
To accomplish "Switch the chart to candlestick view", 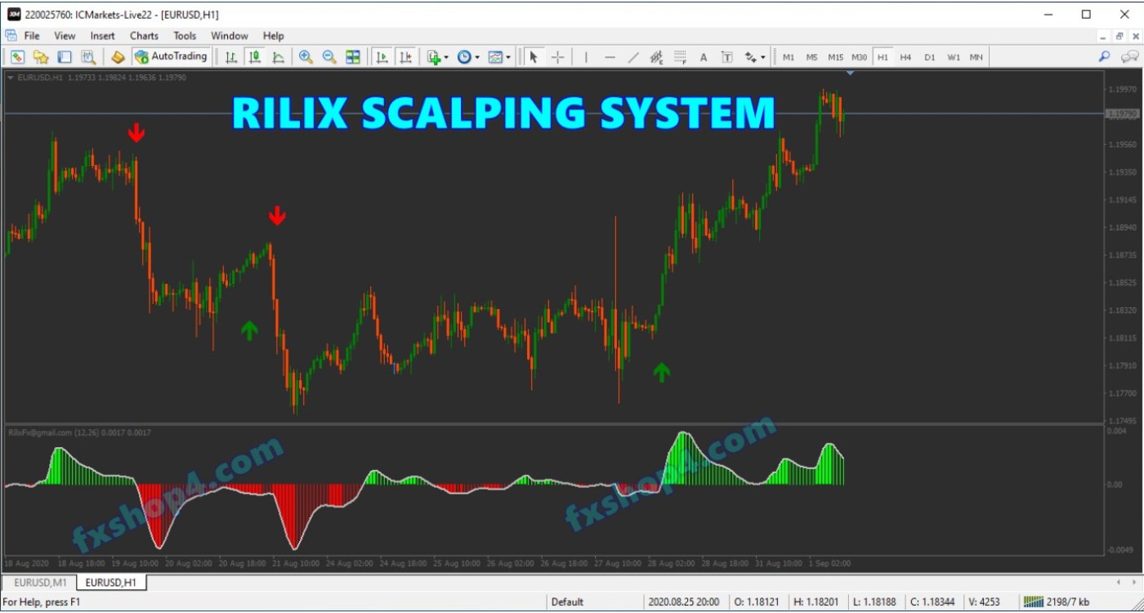I will 253,56.
